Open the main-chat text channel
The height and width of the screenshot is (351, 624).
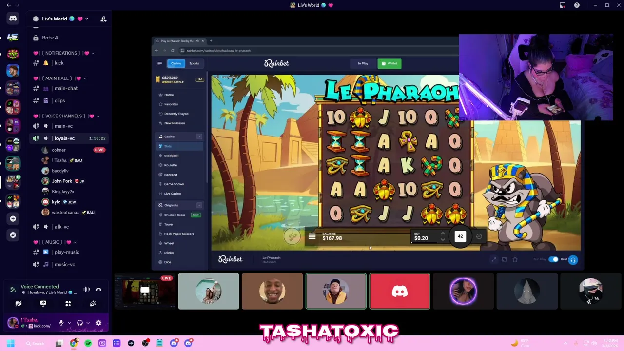pos(69,88)
